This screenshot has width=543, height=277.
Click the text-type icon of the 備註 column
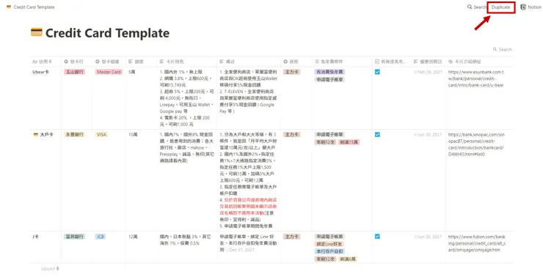tap(222, 62)
